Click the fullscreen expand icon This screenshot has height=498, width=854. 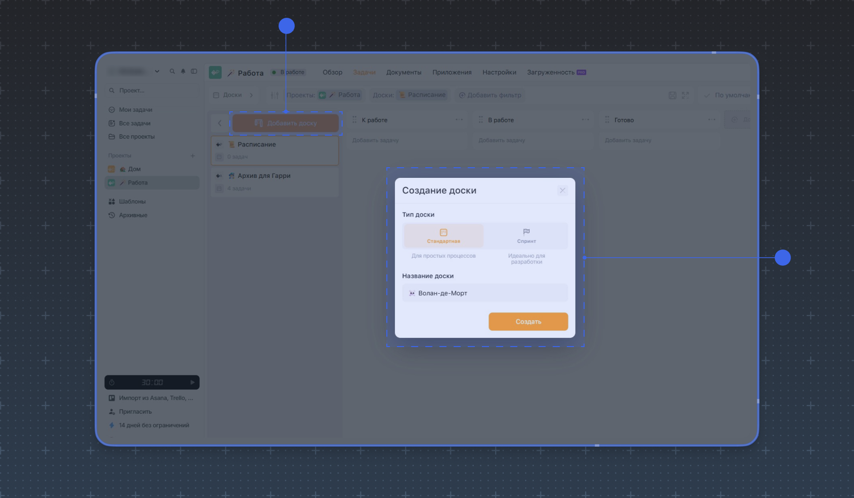[685, 96]
